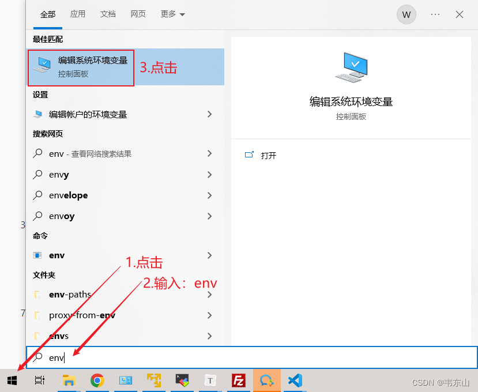The image size is (478, 392).
Task: Click the icon beside 编辑帐户的环境变量
Action: click(x=38, y=114)
